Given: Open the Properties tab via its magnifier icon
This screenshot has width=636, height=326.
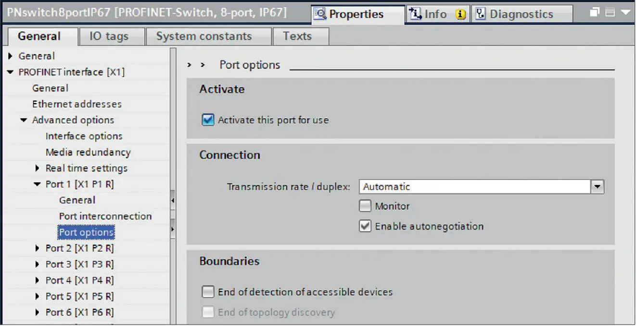Looking at the screenshot, I should tap(319, 14).
